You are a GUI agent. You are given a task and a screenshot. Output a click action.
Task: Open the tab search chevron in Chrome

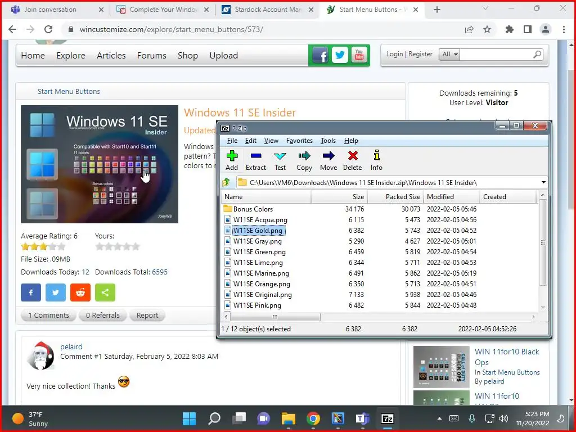[x=485, y=8]
